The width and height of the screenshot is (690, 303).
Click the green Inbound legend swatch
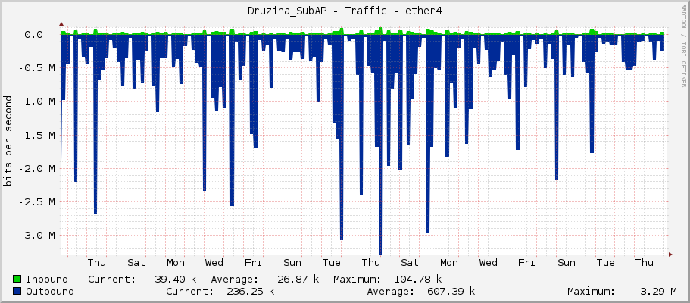point(17,280)
